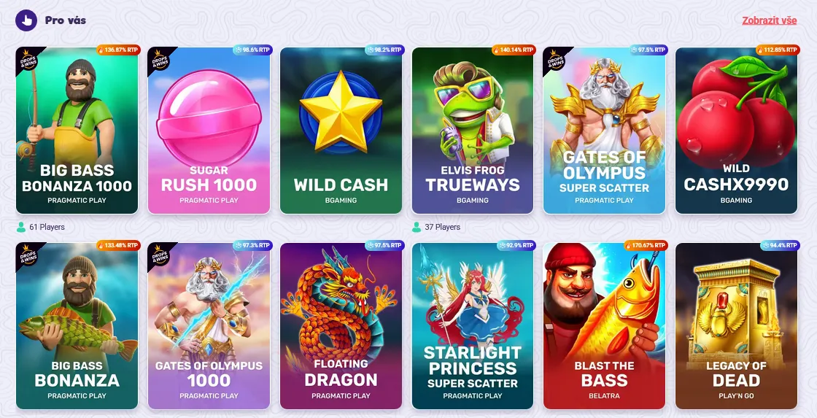This screenshot has width=817, height=418.
Task: Click the 140.14% RTP flame badge
Action: (514, 50)
